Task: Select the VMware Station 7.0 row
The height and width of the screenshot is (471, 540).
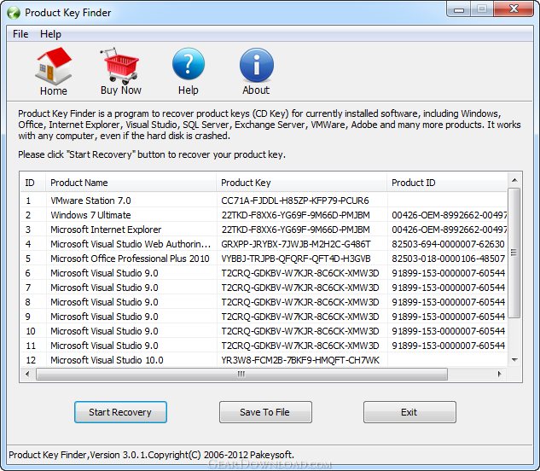Action: pos(264,201)
